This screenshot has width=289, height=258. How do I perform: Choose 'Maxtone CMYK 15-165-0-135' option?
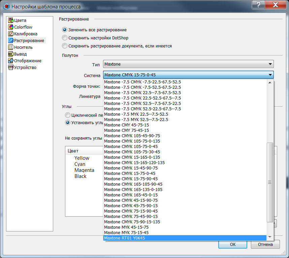click(x=185, y=157)
